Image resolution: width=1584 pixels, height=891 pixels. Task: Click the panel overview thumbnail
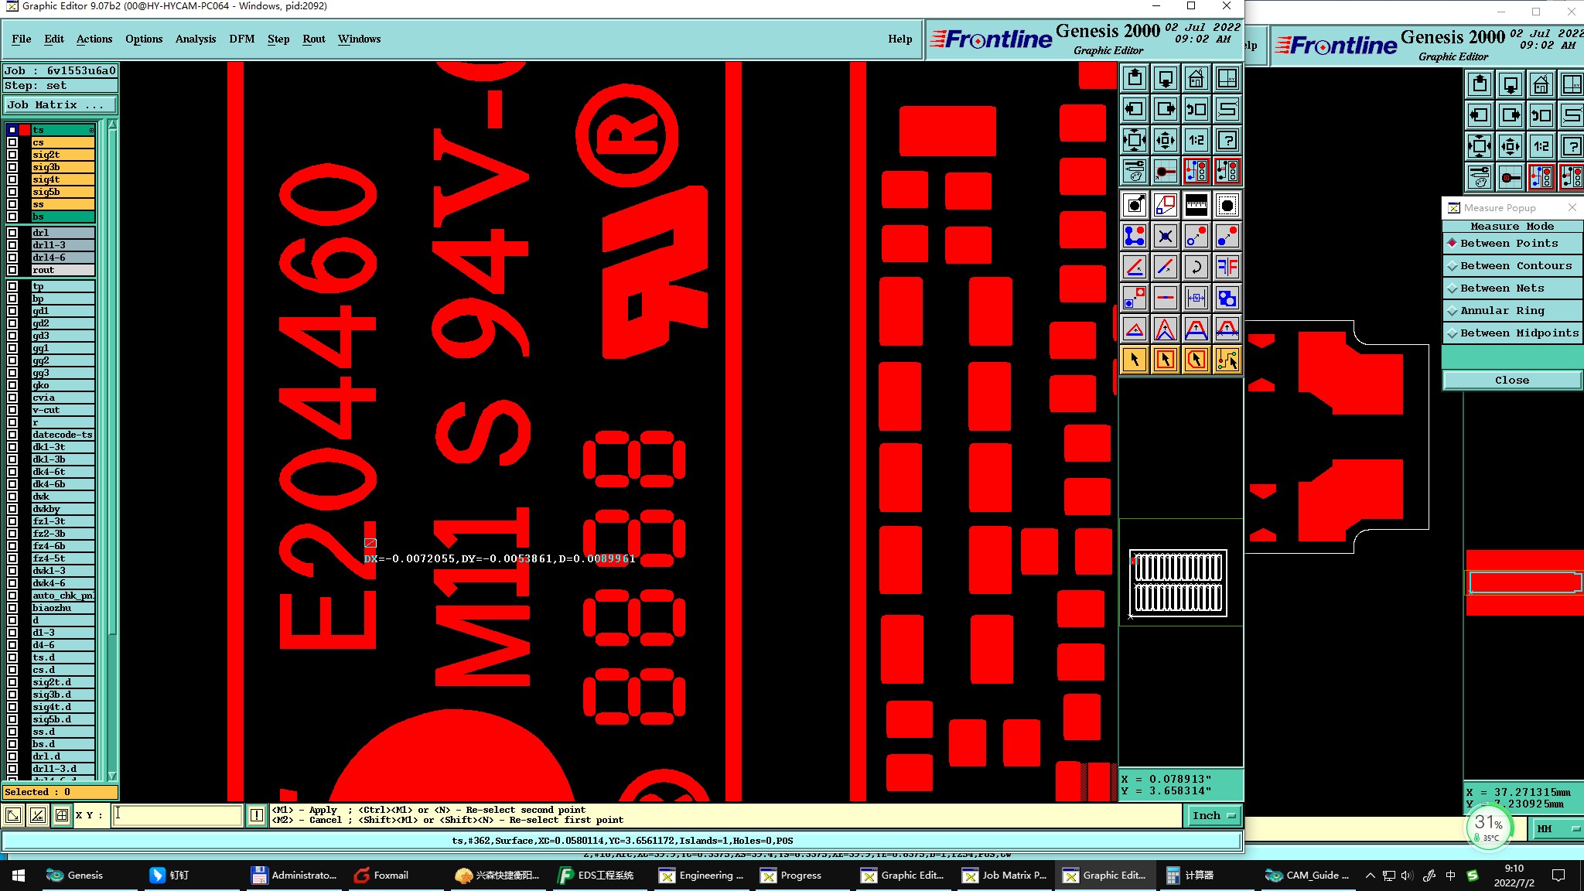click(x=1178, y=582)
